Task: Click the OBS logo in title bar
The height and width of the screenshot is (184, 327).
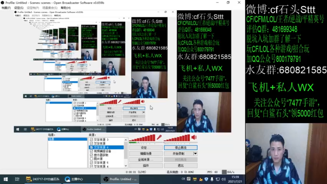Action: pyautogui.click(x=2, y=3)
